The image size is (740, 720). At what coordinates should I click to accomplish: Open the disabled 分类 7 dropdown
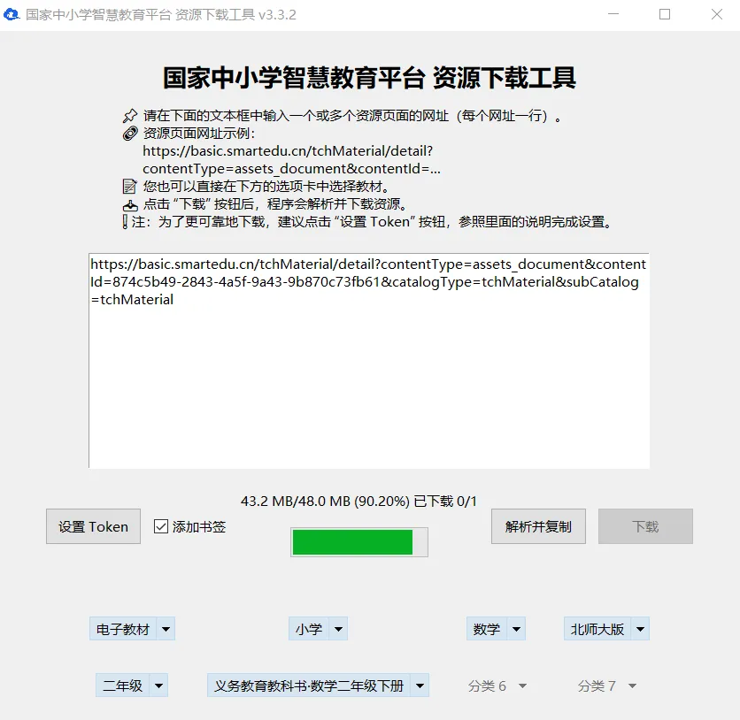point(607,686)
